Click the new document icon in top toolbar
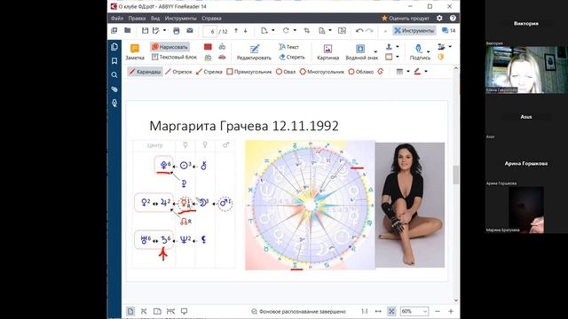This screenshot has width=568, height=319. click(x=114, y=31)
